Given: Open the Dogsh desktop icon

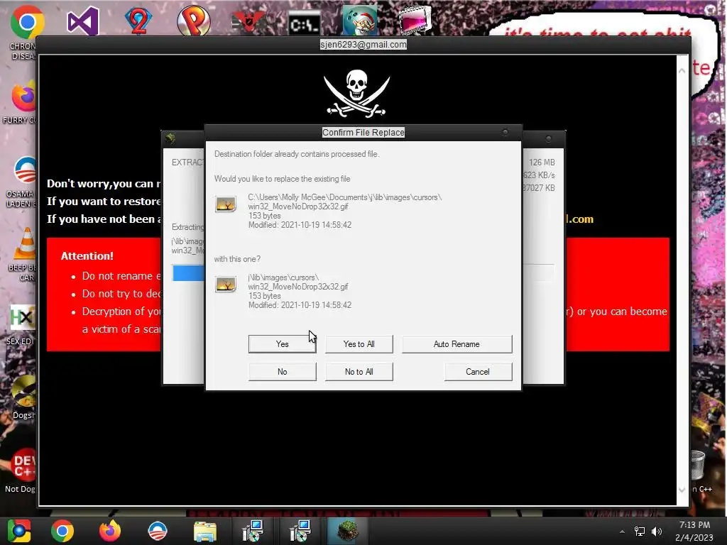Looking at the screenshot, I should point(24,392).
